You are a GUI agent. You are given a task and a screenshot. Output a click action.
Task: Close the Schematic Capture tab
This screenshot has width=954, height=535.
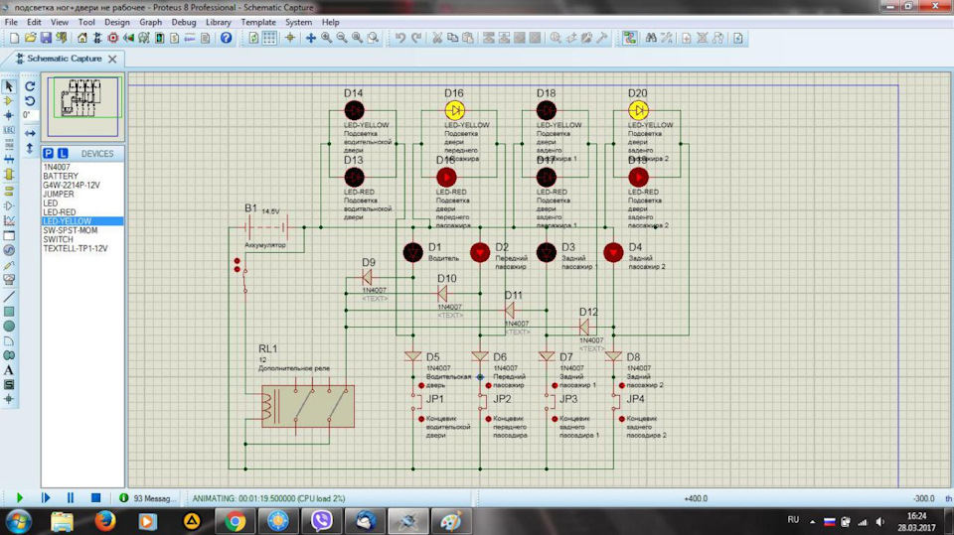click(112, 59)
